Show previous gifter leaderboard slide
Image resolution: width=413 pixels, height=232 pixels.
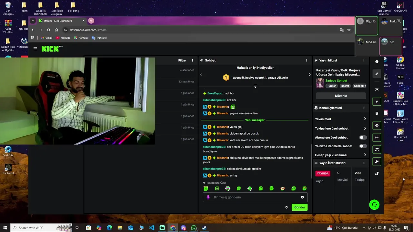pyautogui.click(x=201, y=74)
